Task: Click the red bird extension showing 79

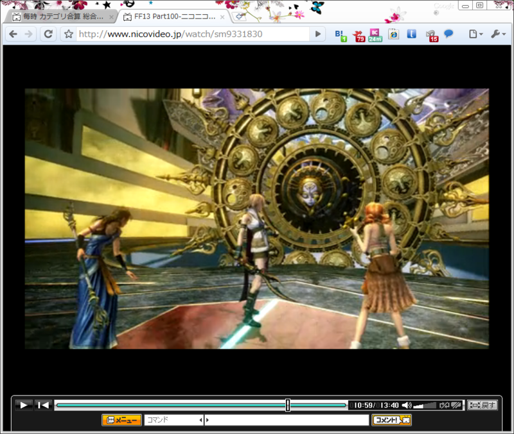Action: point(357,35)
